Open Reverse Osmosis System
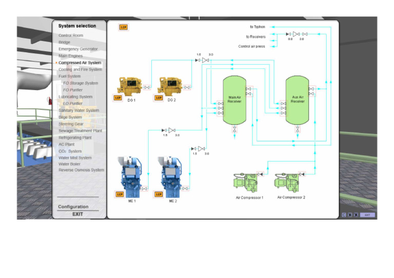 click(x=82, y=170)
